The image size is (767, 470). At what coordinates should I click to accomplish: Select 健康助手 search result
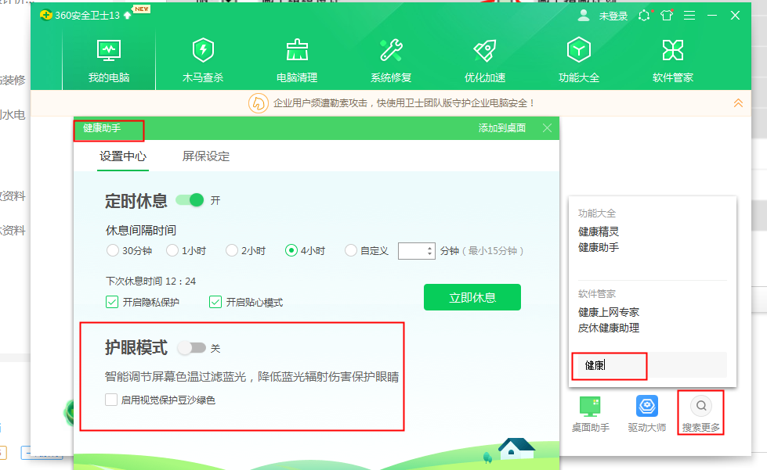(599, 247)
